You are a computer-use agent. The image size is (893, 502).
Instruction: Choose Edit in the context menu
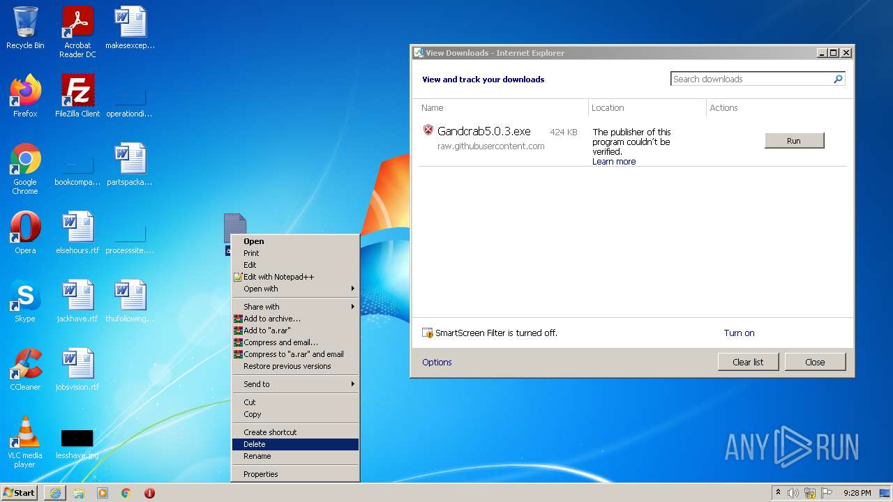295,265
